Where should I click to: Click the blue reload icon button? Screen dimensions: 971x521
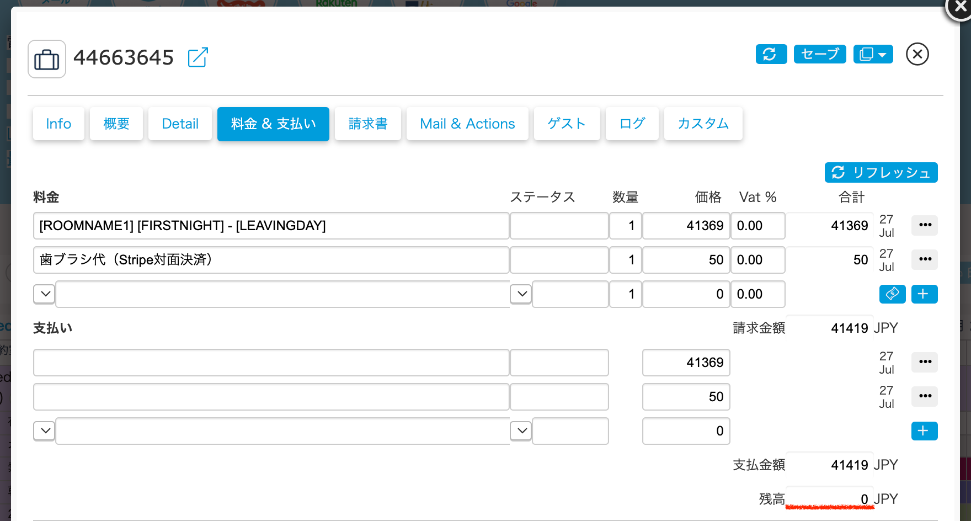(771, 54)
